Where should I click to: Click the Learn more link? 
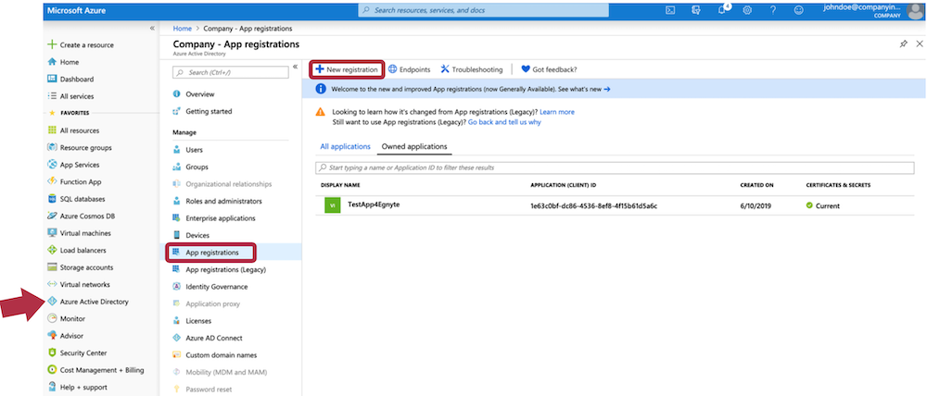point(557,112)
